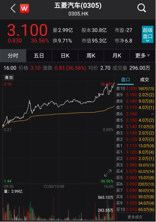Viewport: 156px width, 222px height.
Task: Expand the 超级盘口 panel
Action: coord(147,34)
